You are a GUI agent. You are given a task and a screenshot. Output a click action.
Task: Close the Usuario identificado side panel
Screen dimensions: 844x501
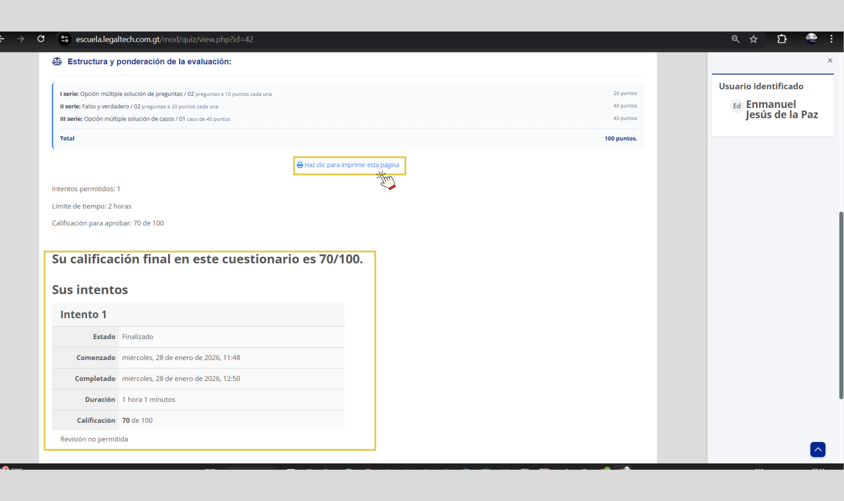tap(830, 60)
